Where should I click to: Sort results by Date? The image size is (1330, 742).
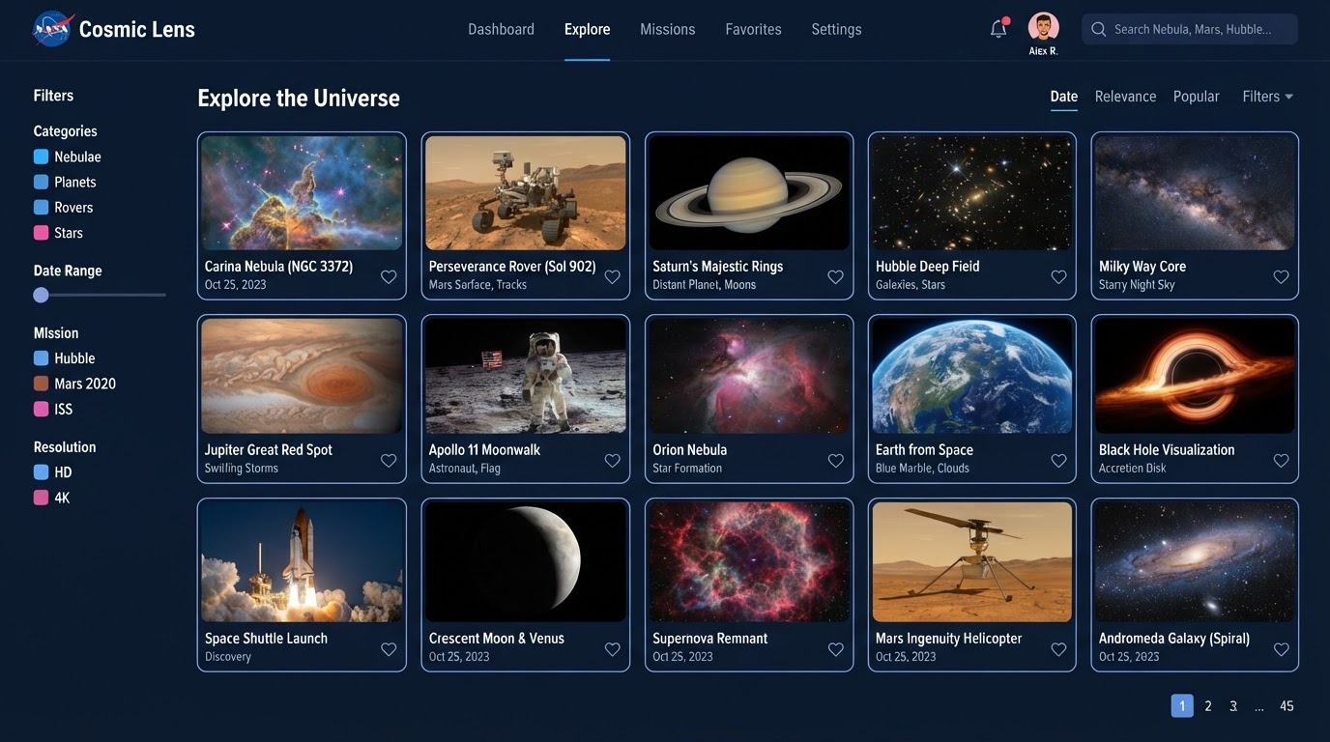click(1063, 97)
